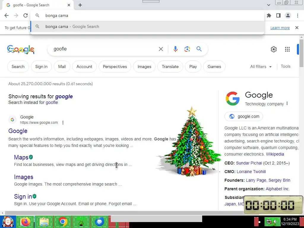This screenshot has width=304, height=228.
Task: Click the corrected query google link
Action: pyautogui.click(x=64, y=96)
